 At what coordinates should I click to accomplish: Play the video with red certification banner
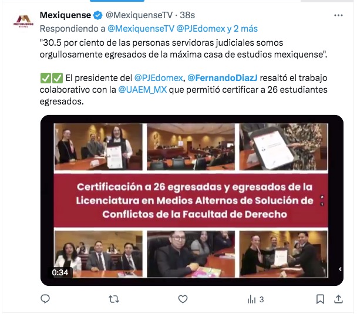coord(191,200)
